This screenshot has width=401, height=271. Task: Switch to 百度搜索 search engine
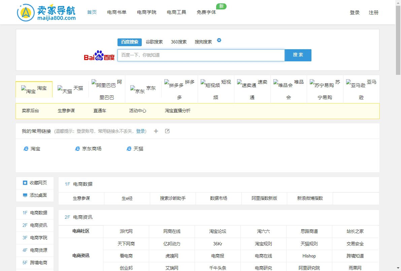130,42
